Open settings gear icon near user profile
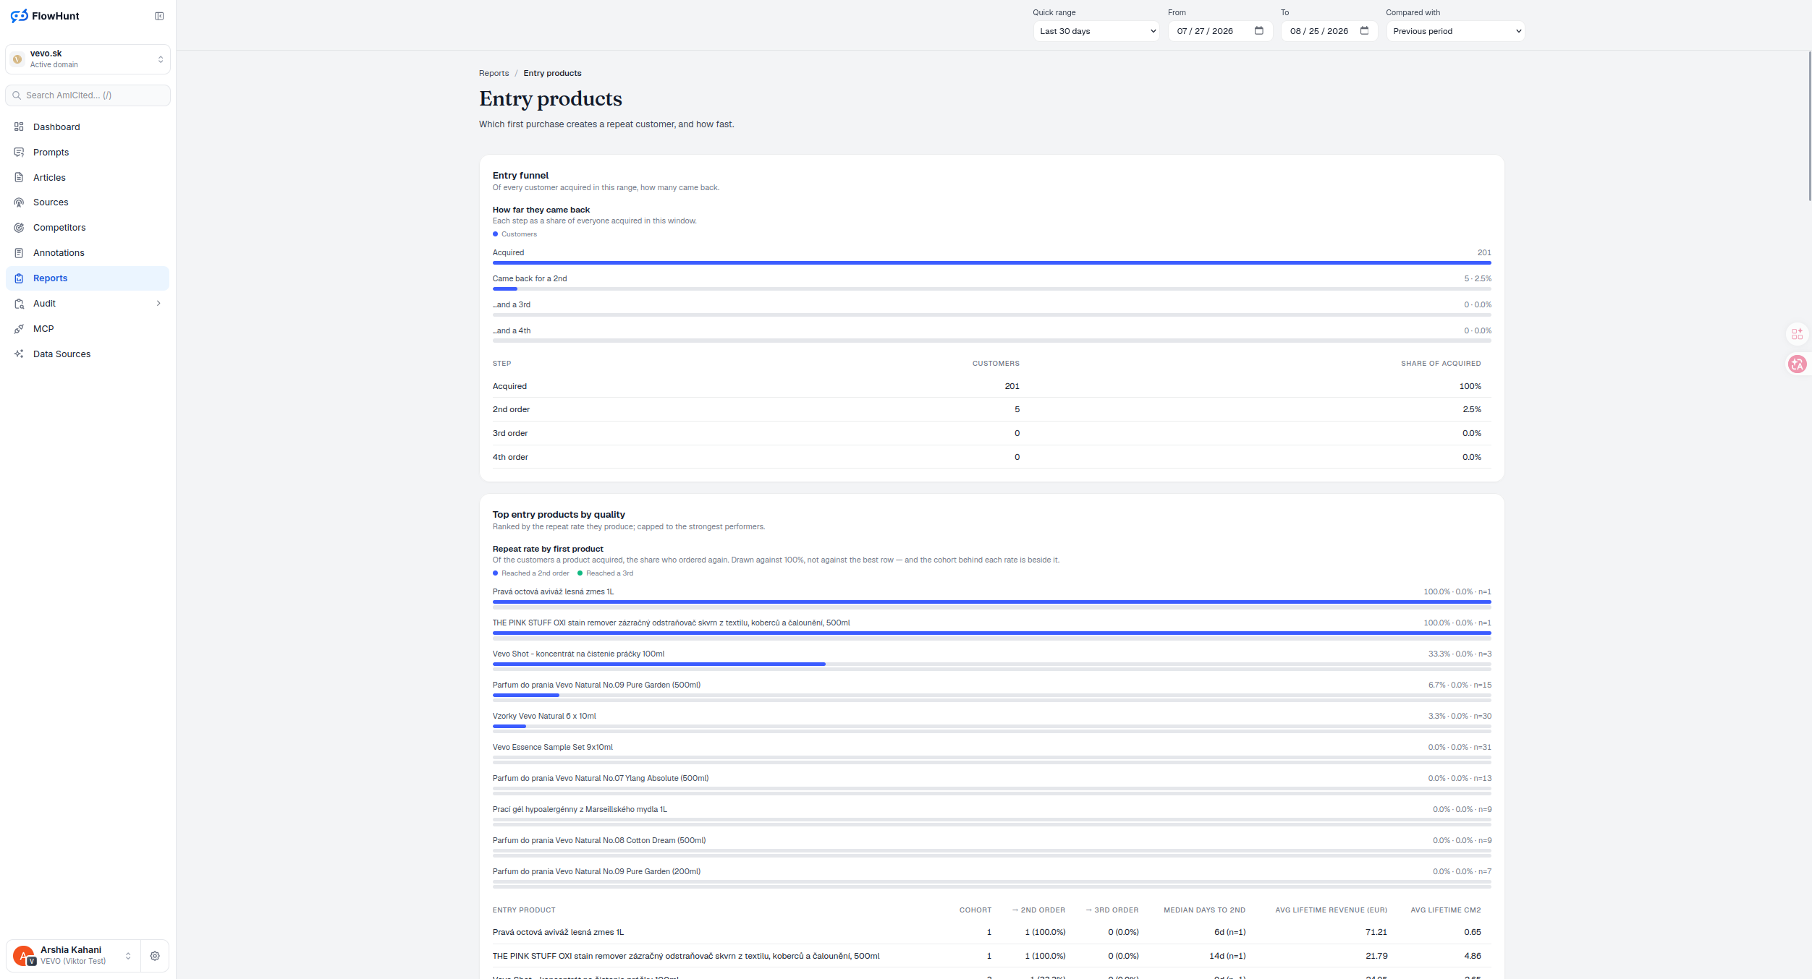Screen dimensions: 1812x979 pos(155,956)
